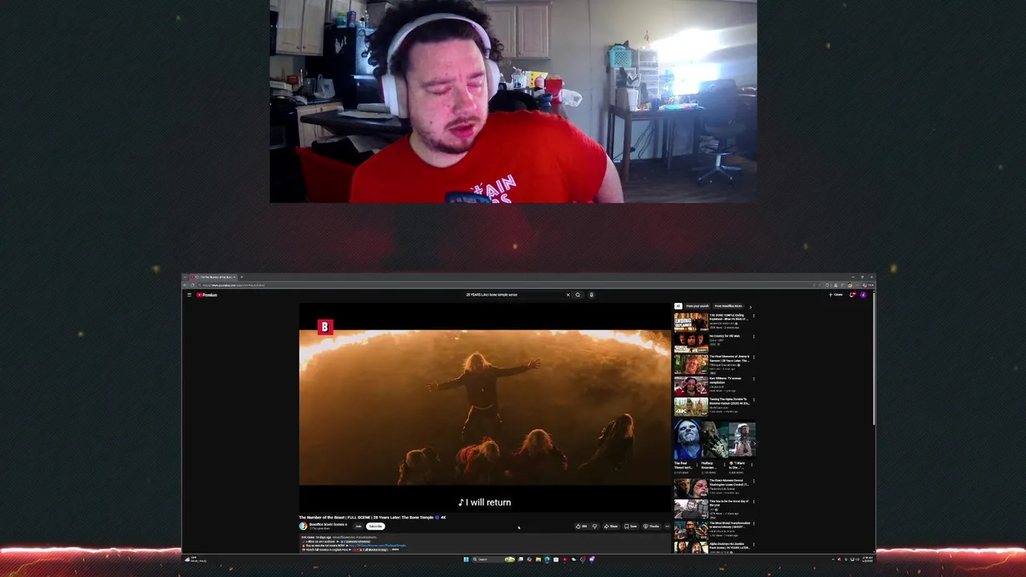Open The Real Threat Short
The image size is (1026, 577).
[687, 440]
